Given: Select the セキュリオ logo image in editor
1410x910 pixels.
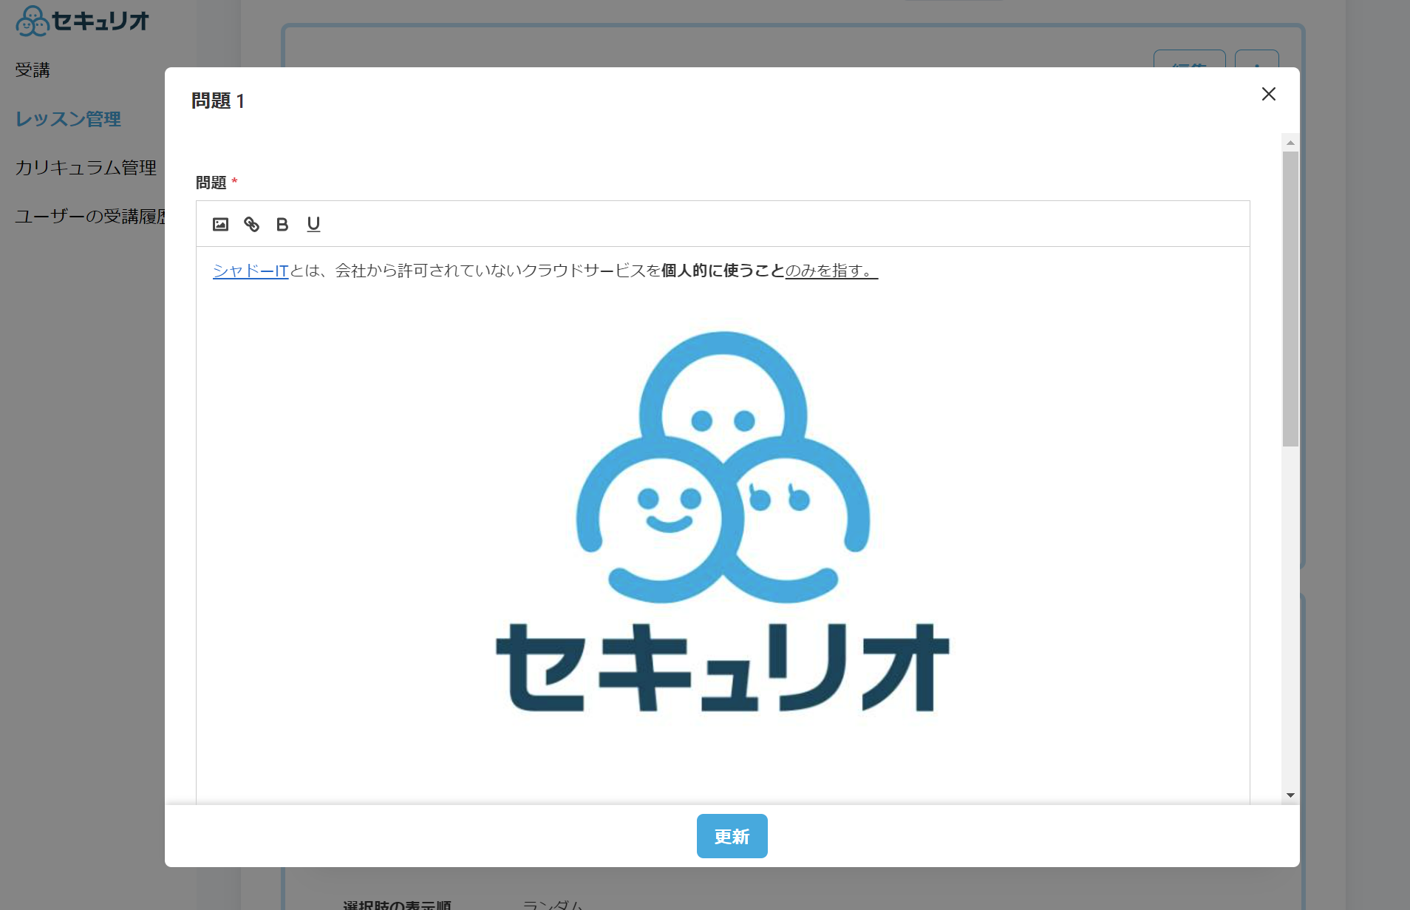Looking at the screenshot, I should click(x=723, y=522).
